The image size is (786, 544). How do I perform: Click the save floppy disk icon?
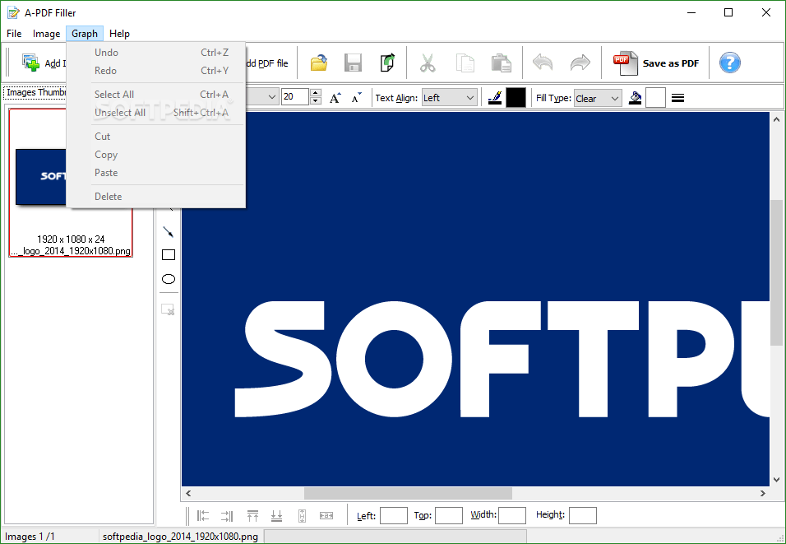353,63
